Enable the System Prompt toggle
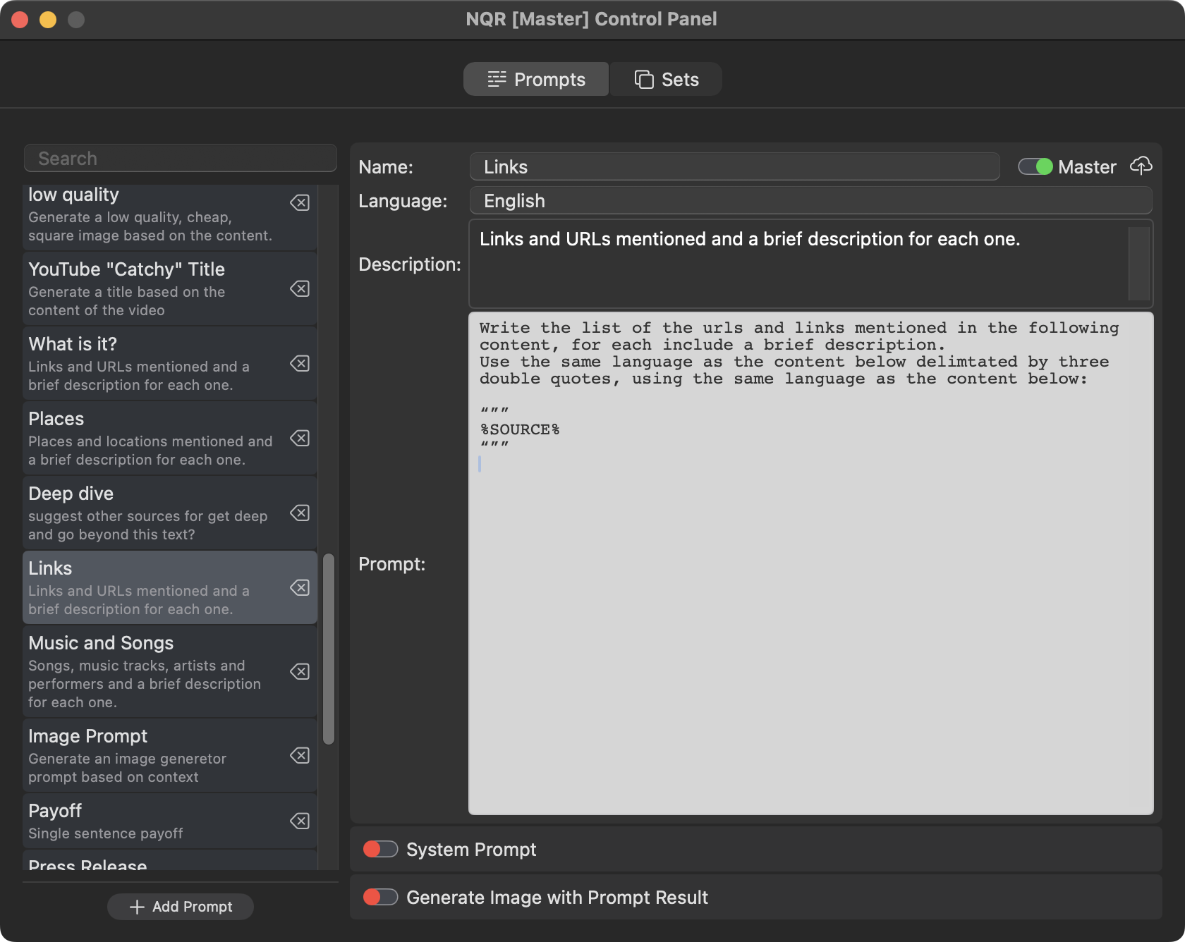This screenshot has height=942, width=1185. [380, 850]
